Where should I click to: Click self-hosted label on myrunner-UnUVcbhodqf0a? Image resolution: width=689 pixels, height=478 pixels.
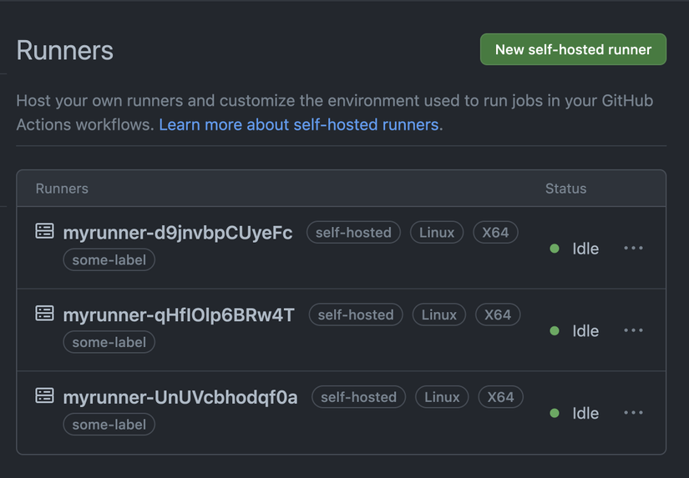[x=358, y=397]
